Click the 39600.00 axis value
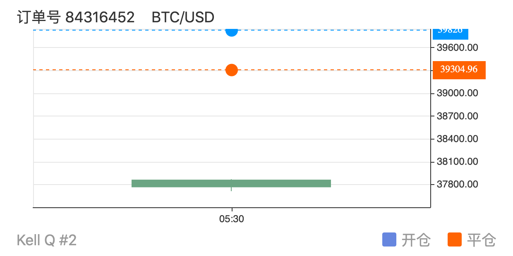The height and width of the screenshot is (256, 513). [458, 48]
